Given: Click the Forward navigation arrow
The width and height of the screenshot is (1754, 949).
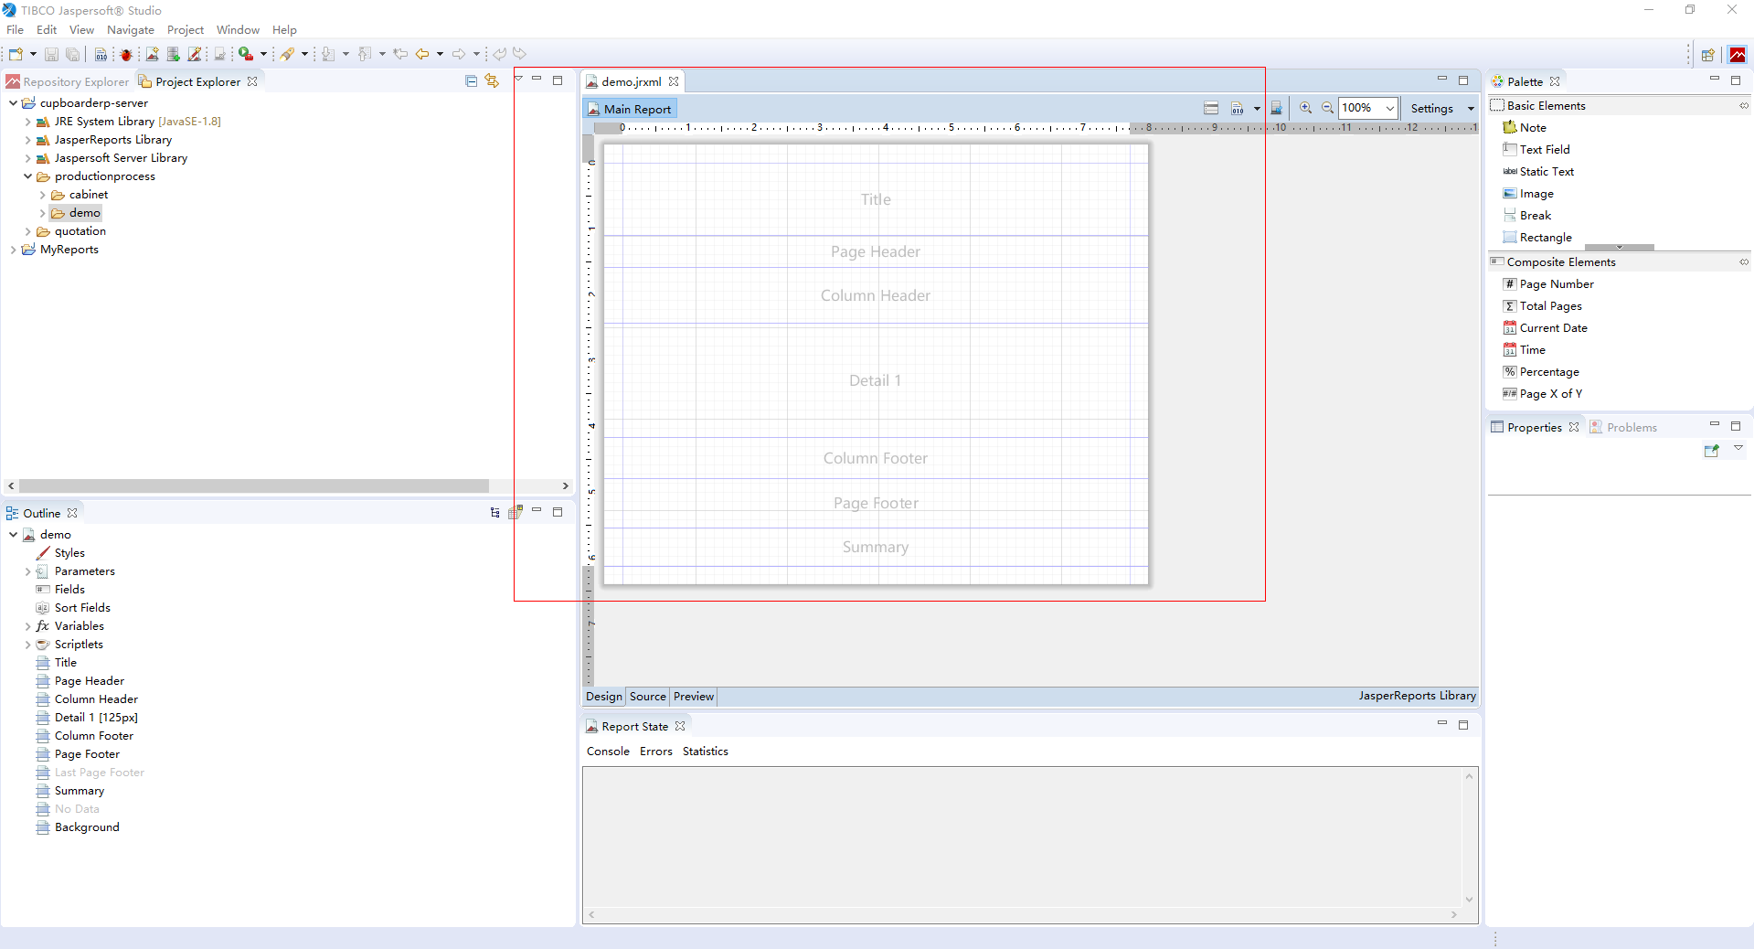Looking at the screenshot, I should [x=459, y=55].
